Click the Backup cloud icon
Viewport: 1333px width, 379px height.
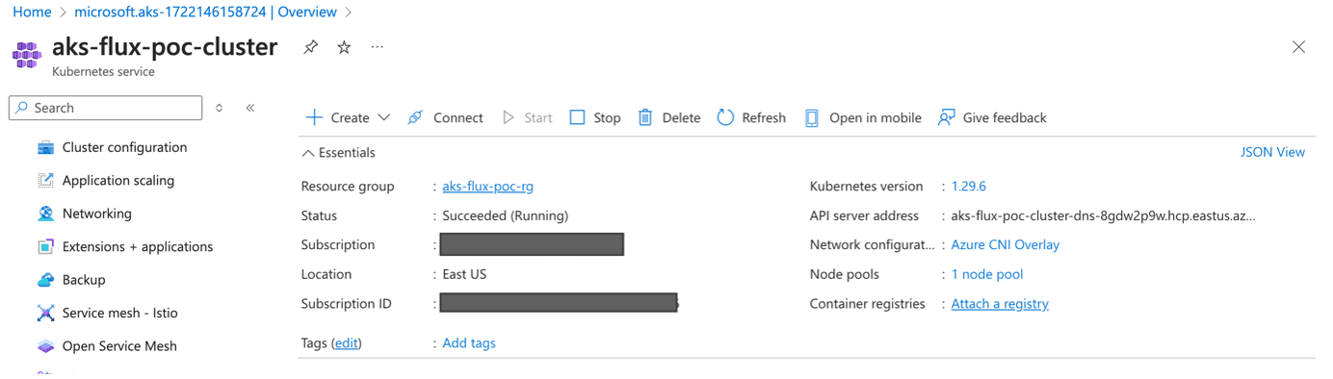point(45,280)
